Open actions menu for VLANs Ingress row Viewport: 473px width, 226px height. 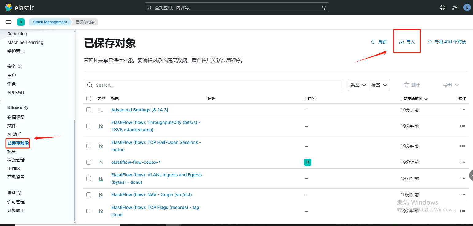point(462,178)
